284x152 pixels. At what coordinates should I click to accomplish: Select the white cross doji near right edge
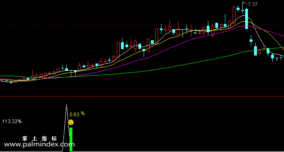(x=277, y=59)
